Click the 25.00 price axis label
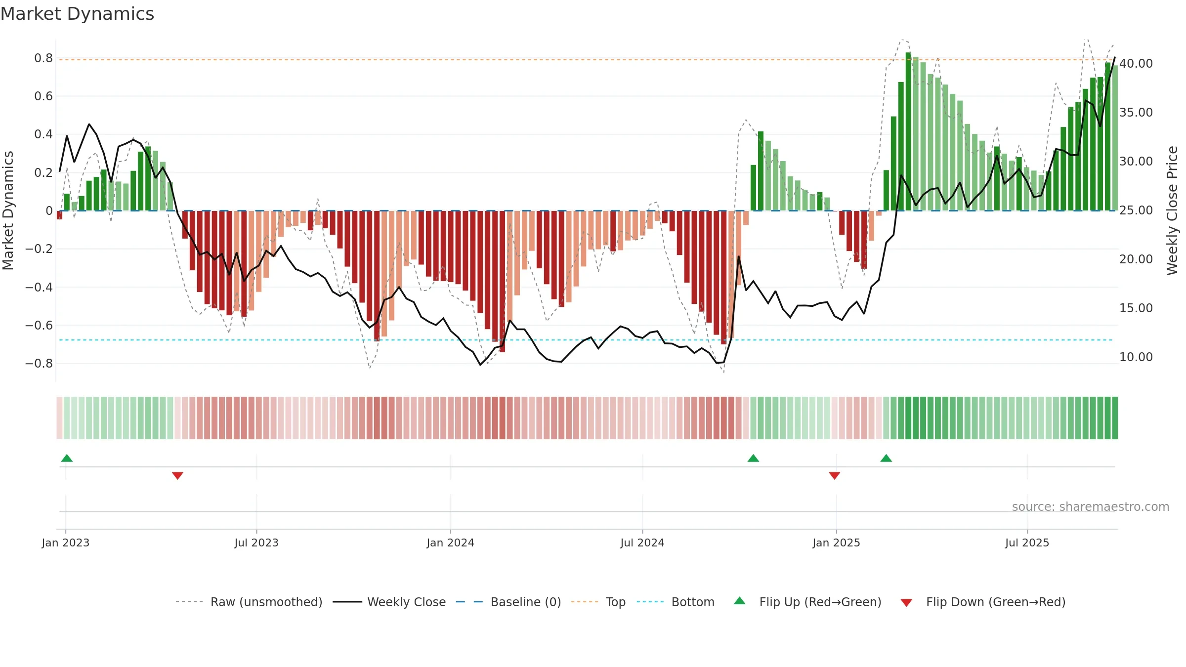The width and height of the screenshot is (1186, 667). [1136, 210]
